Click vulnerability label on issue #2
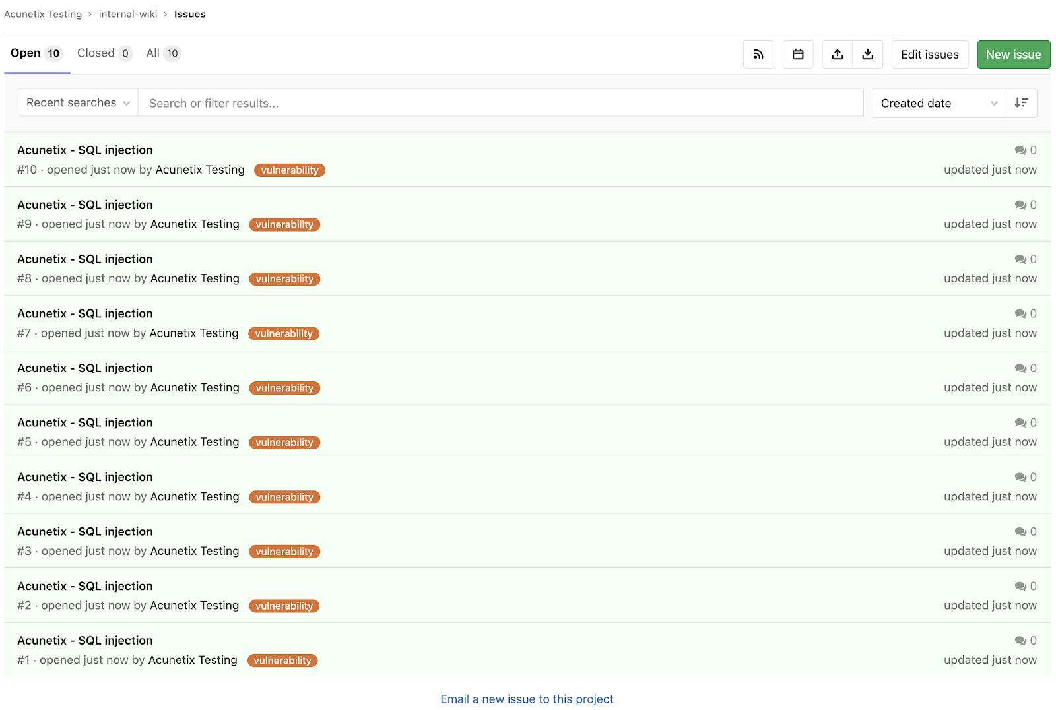This screenshot has width=1056, height=710. (x=284, y=606)
